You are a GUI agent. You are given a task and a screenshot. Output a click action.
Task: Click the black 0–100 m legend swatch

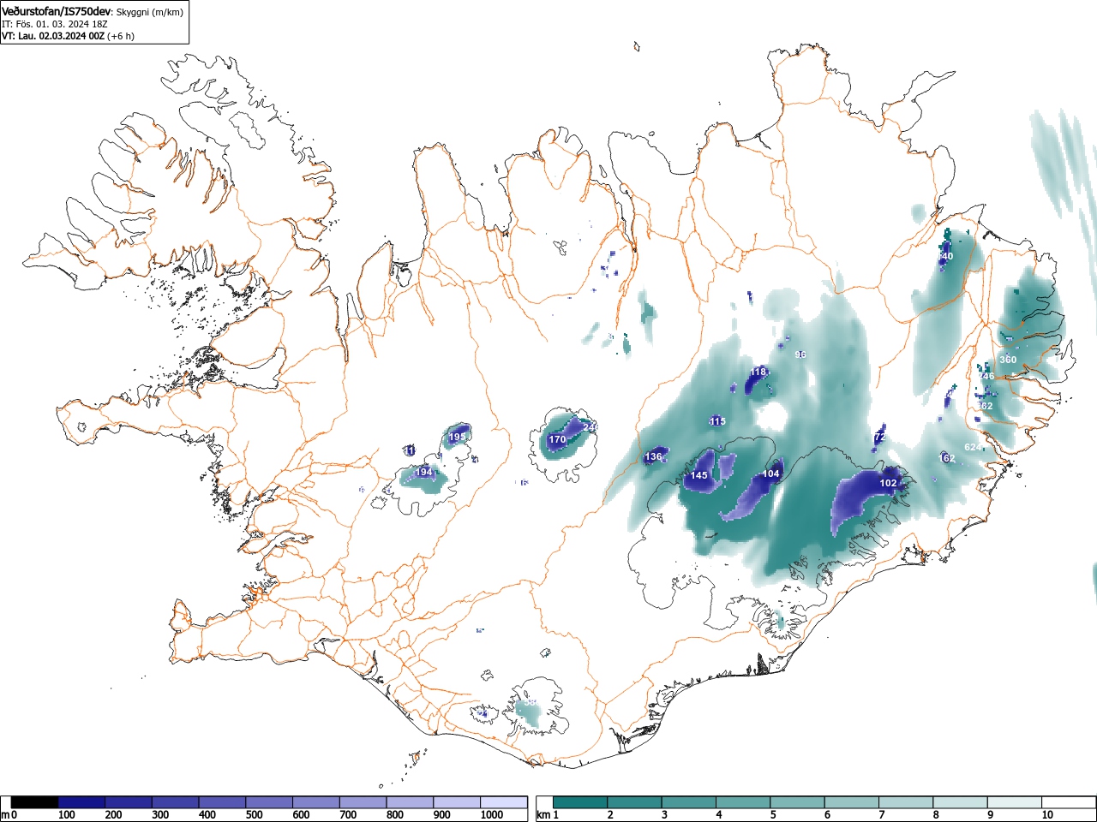pos(34,802)
